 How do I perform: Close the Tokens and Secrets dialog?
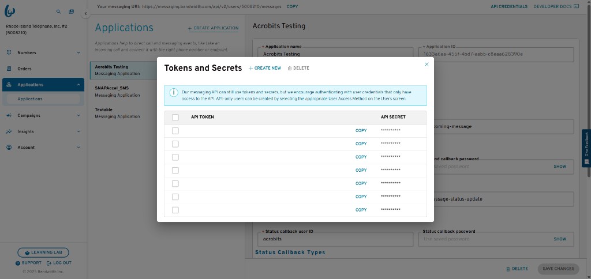click(x=427, y=65)
